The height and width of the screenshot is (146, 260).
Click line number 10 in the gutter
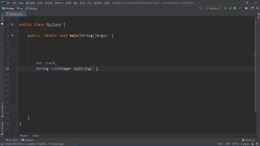coord(7,69)
